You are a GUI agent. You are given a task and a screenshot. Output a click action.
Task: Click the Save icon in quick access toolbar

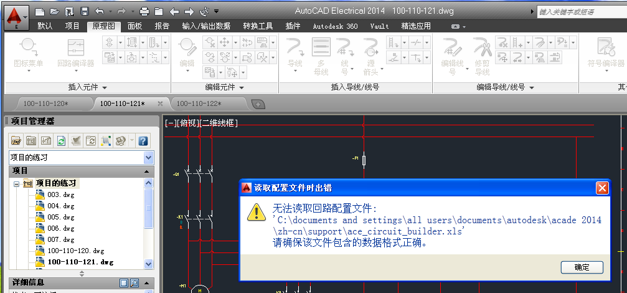coord(69,11)
